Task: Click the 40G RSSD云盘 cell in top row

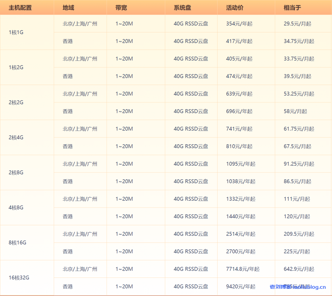Action: 191,23
